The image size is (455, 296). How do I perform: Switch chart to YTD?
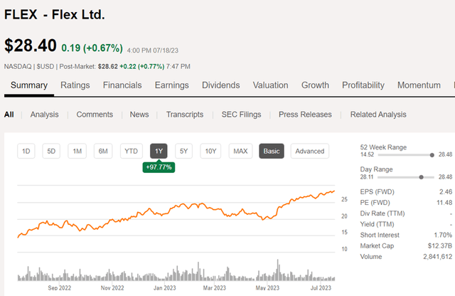(131, 151)
